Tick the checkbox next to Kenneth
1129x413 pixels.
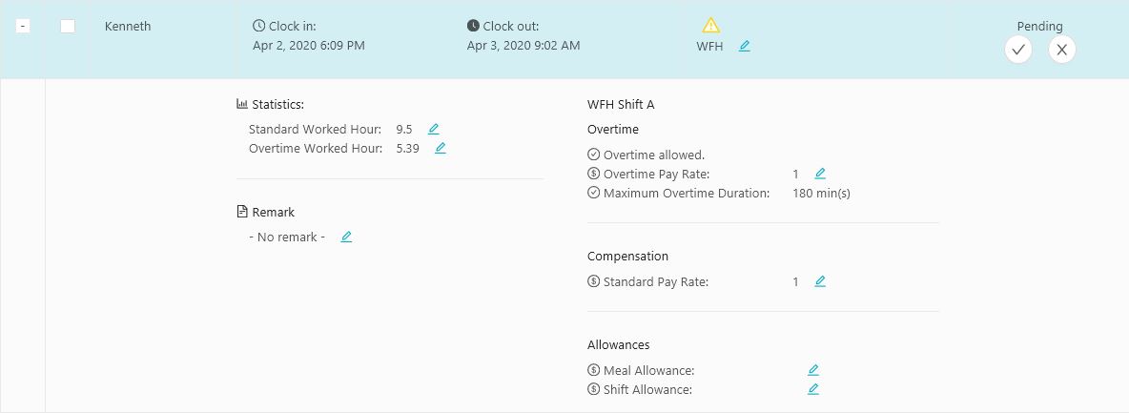pos(68,26)
